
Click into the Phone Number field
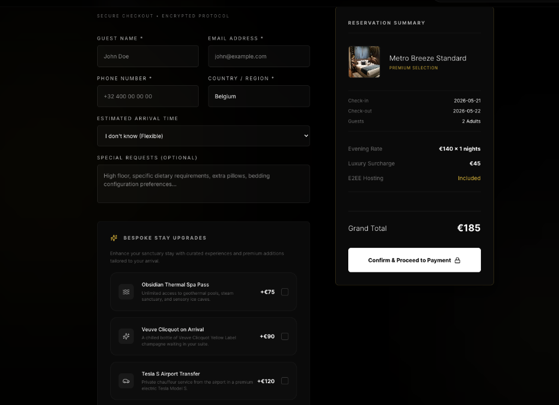pyautogui.click(x=148, y=96)
